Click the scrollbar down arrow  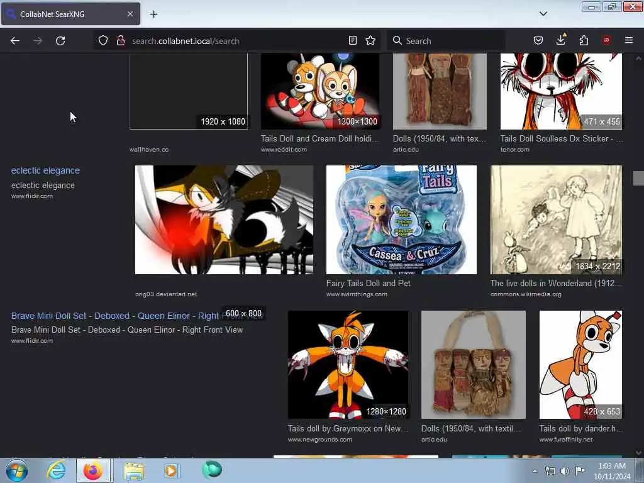638,453
